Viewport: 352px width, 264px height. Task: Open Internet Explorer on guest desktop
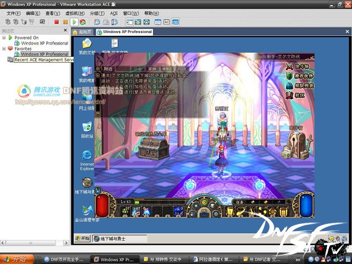(86, 156)
